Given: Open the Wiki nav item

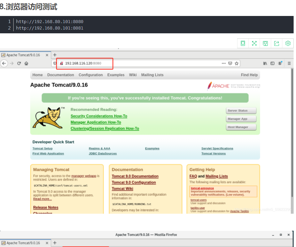Looking at the screenshot, I should click(133, 75).
